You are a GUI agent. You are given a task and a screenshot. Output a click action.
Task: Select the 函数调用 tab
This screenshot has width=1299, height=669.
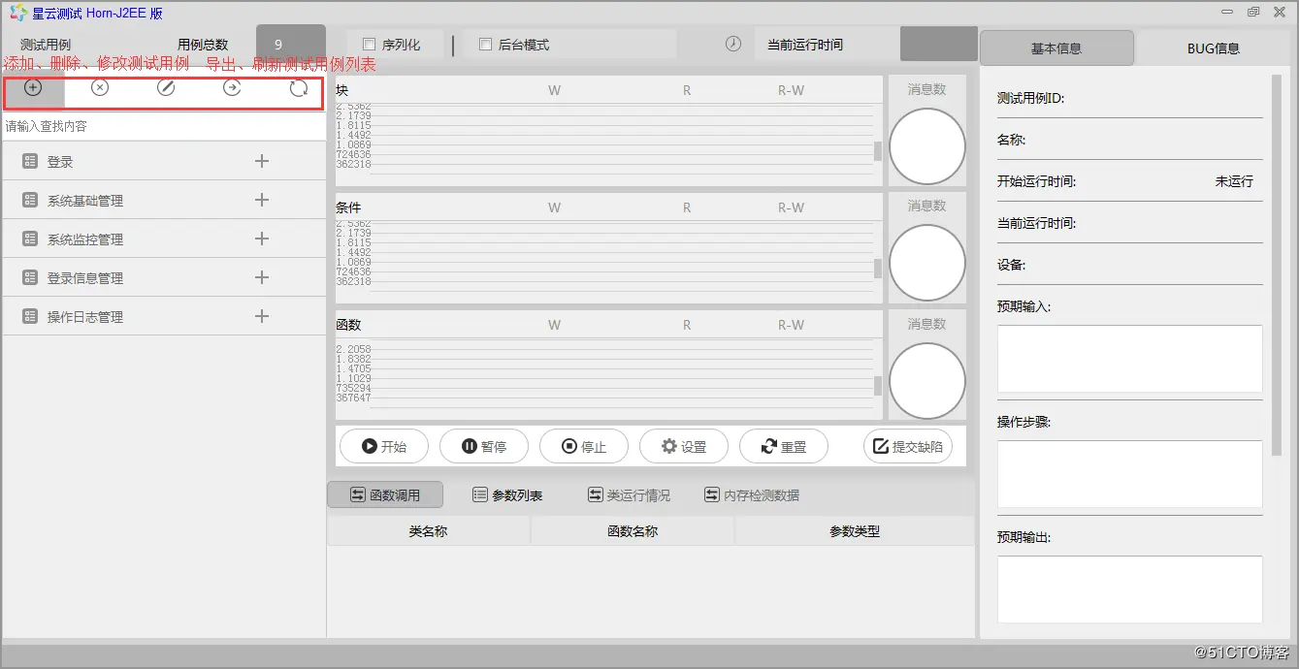pos(385,494)
